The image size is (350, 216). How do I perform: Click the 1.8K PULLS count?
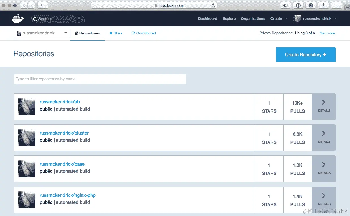pos(297,169)
